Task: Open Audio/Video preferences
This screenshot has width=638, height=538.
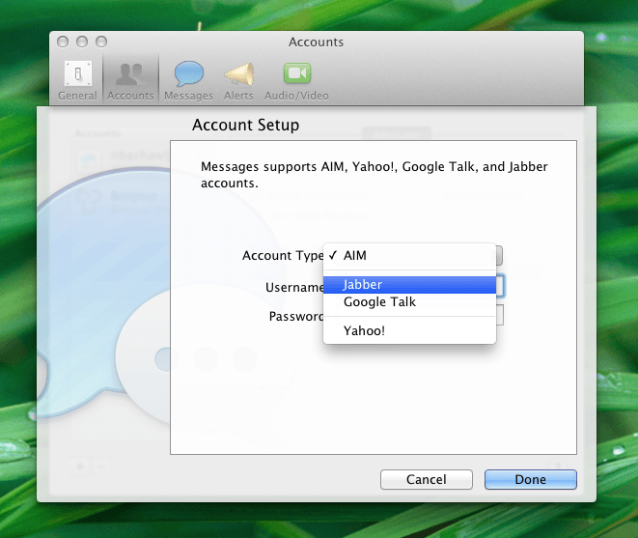Action: pyautogui.click(x=297, y=81)
